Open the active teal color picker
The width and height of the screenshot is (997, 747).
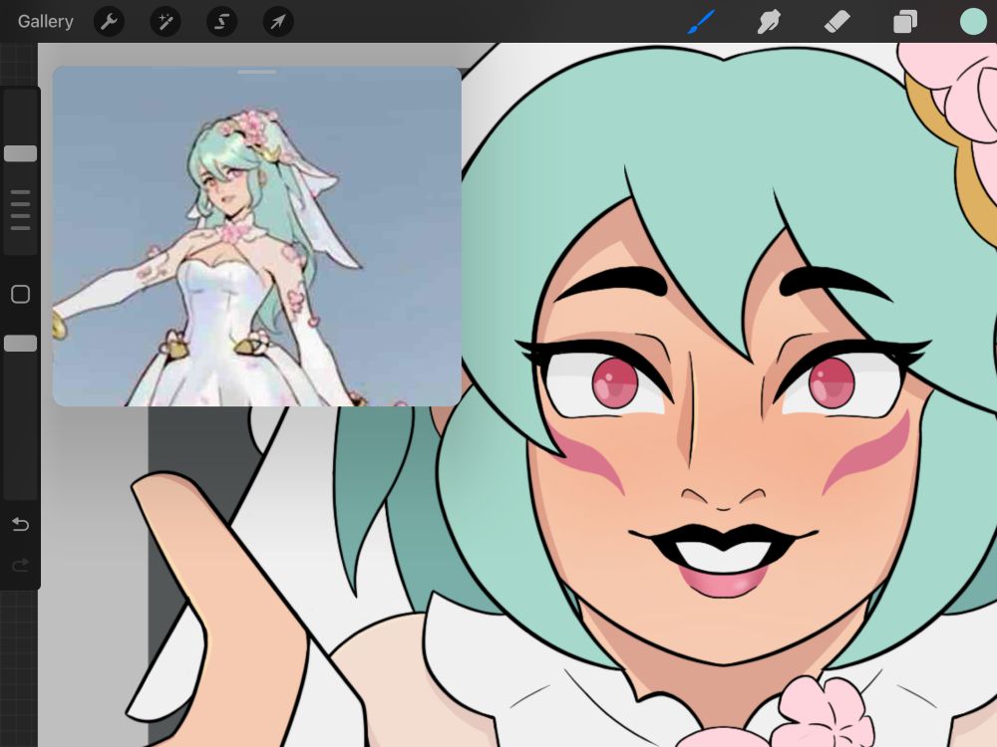coord(973,22)
